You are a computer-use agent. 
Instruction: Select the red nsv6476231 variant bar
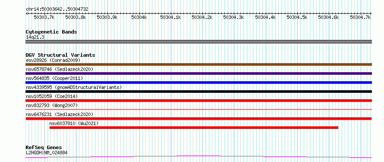click(x=198, y=119)
